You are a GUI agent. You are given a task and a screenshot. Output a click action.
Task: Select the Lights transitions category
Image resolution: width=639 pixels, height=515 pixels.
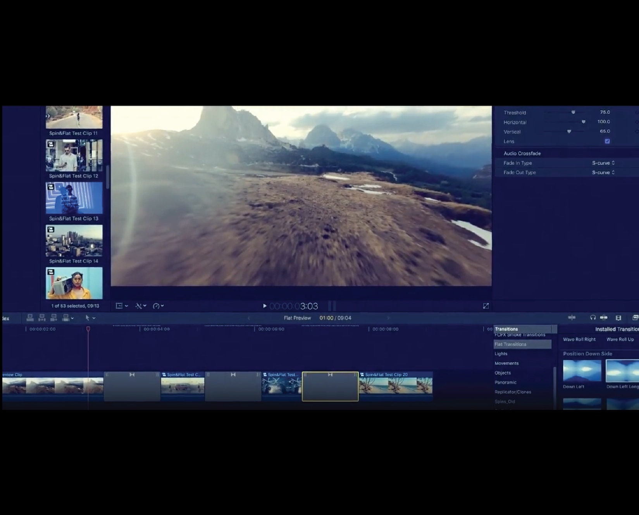501,353
